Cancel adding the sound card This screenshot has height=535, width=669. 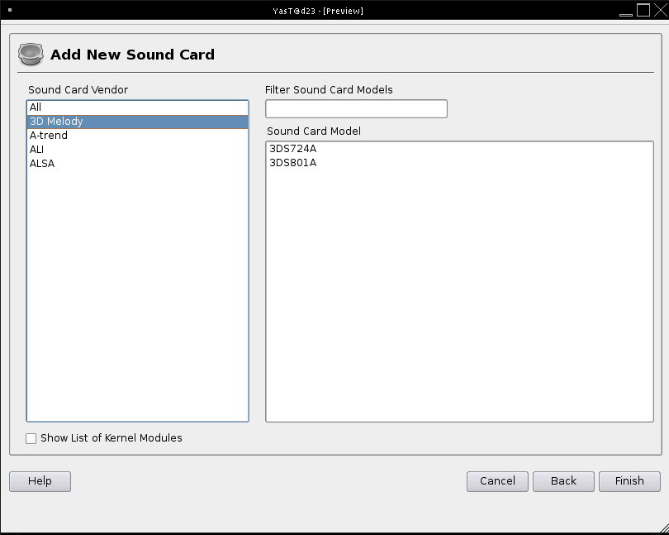point(497,481)
